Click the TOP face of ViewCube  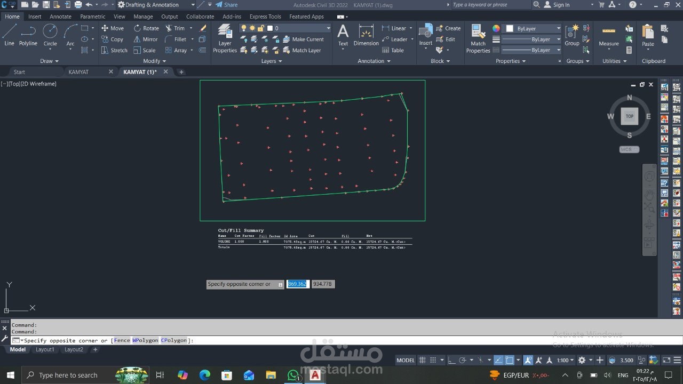(x=630, y=116)
